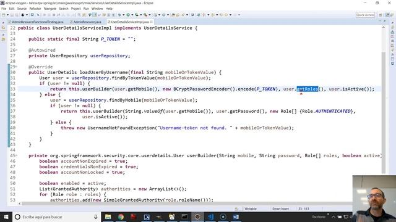Click the taskbar microphone icon
396x222 pixels.
point(96,216)
